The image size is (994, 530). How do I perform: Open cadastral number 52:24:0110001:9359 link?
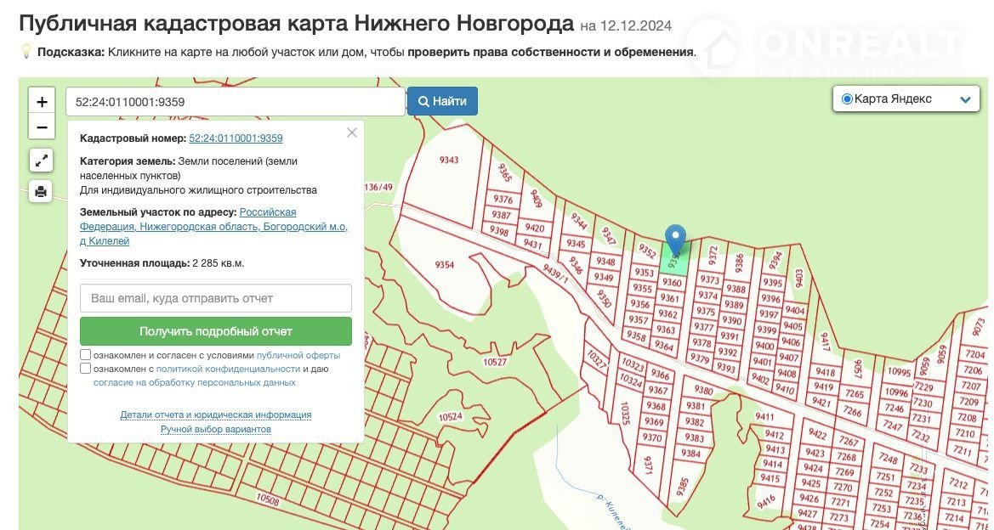[x=236, y=138]
